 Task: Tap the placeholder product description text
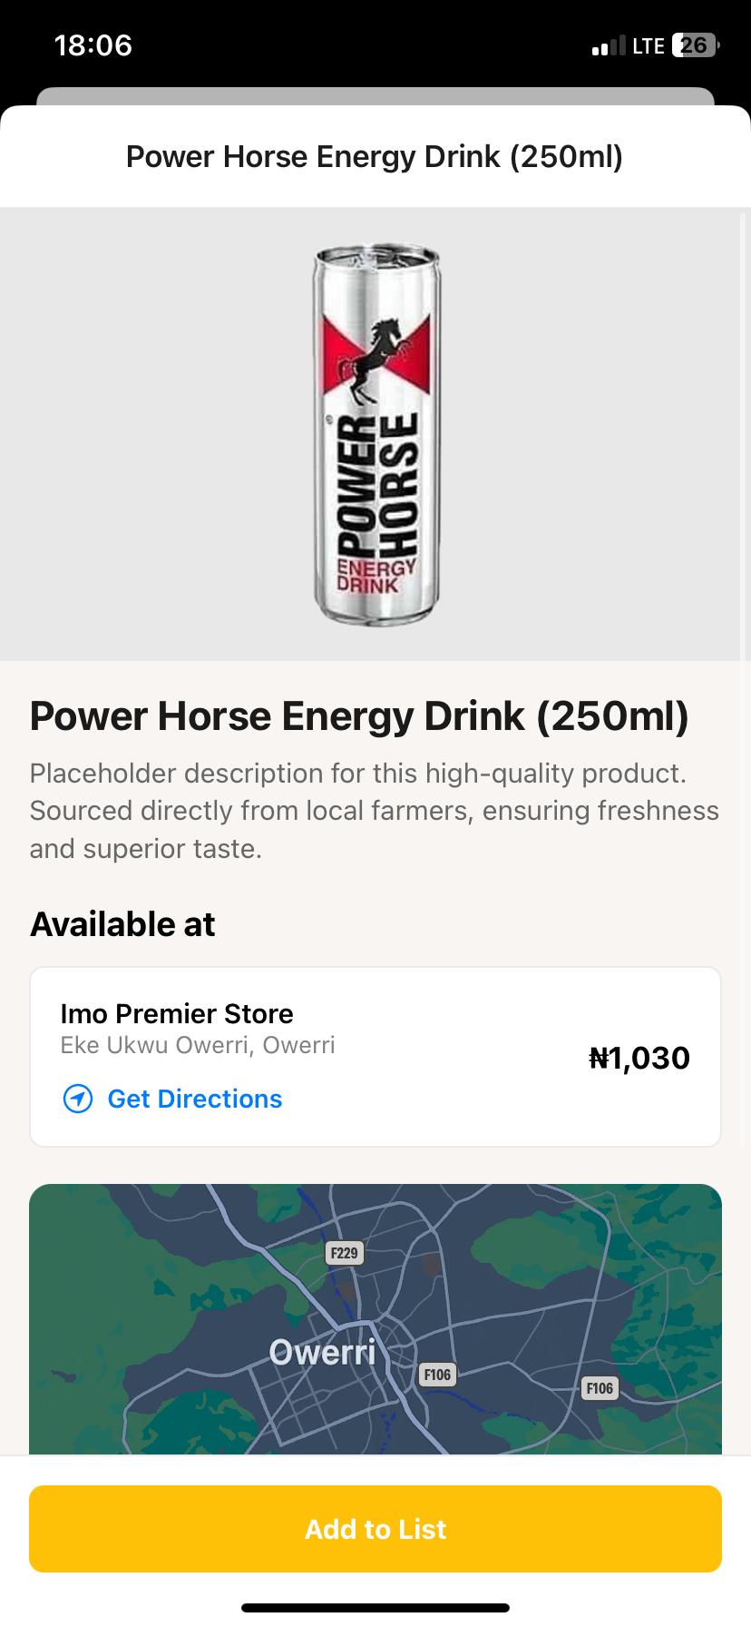tap(374, 811)
